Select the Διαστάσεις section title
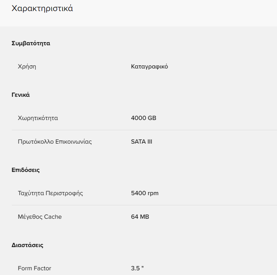The width and height of the screenshot is (277, 275). (x=28, y=245)
